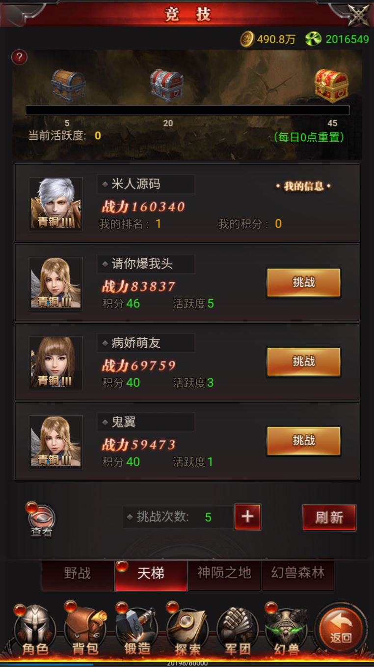Add challenge attempts with plus button
Screen dimensions: 374x667
click(x=248, y=517)
